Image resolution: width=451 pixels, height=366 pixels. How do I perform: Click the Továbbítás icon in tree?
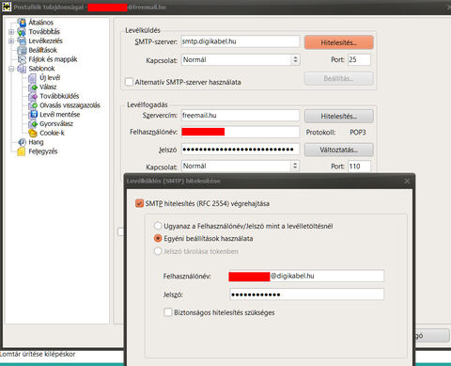[x=22, y=32]
